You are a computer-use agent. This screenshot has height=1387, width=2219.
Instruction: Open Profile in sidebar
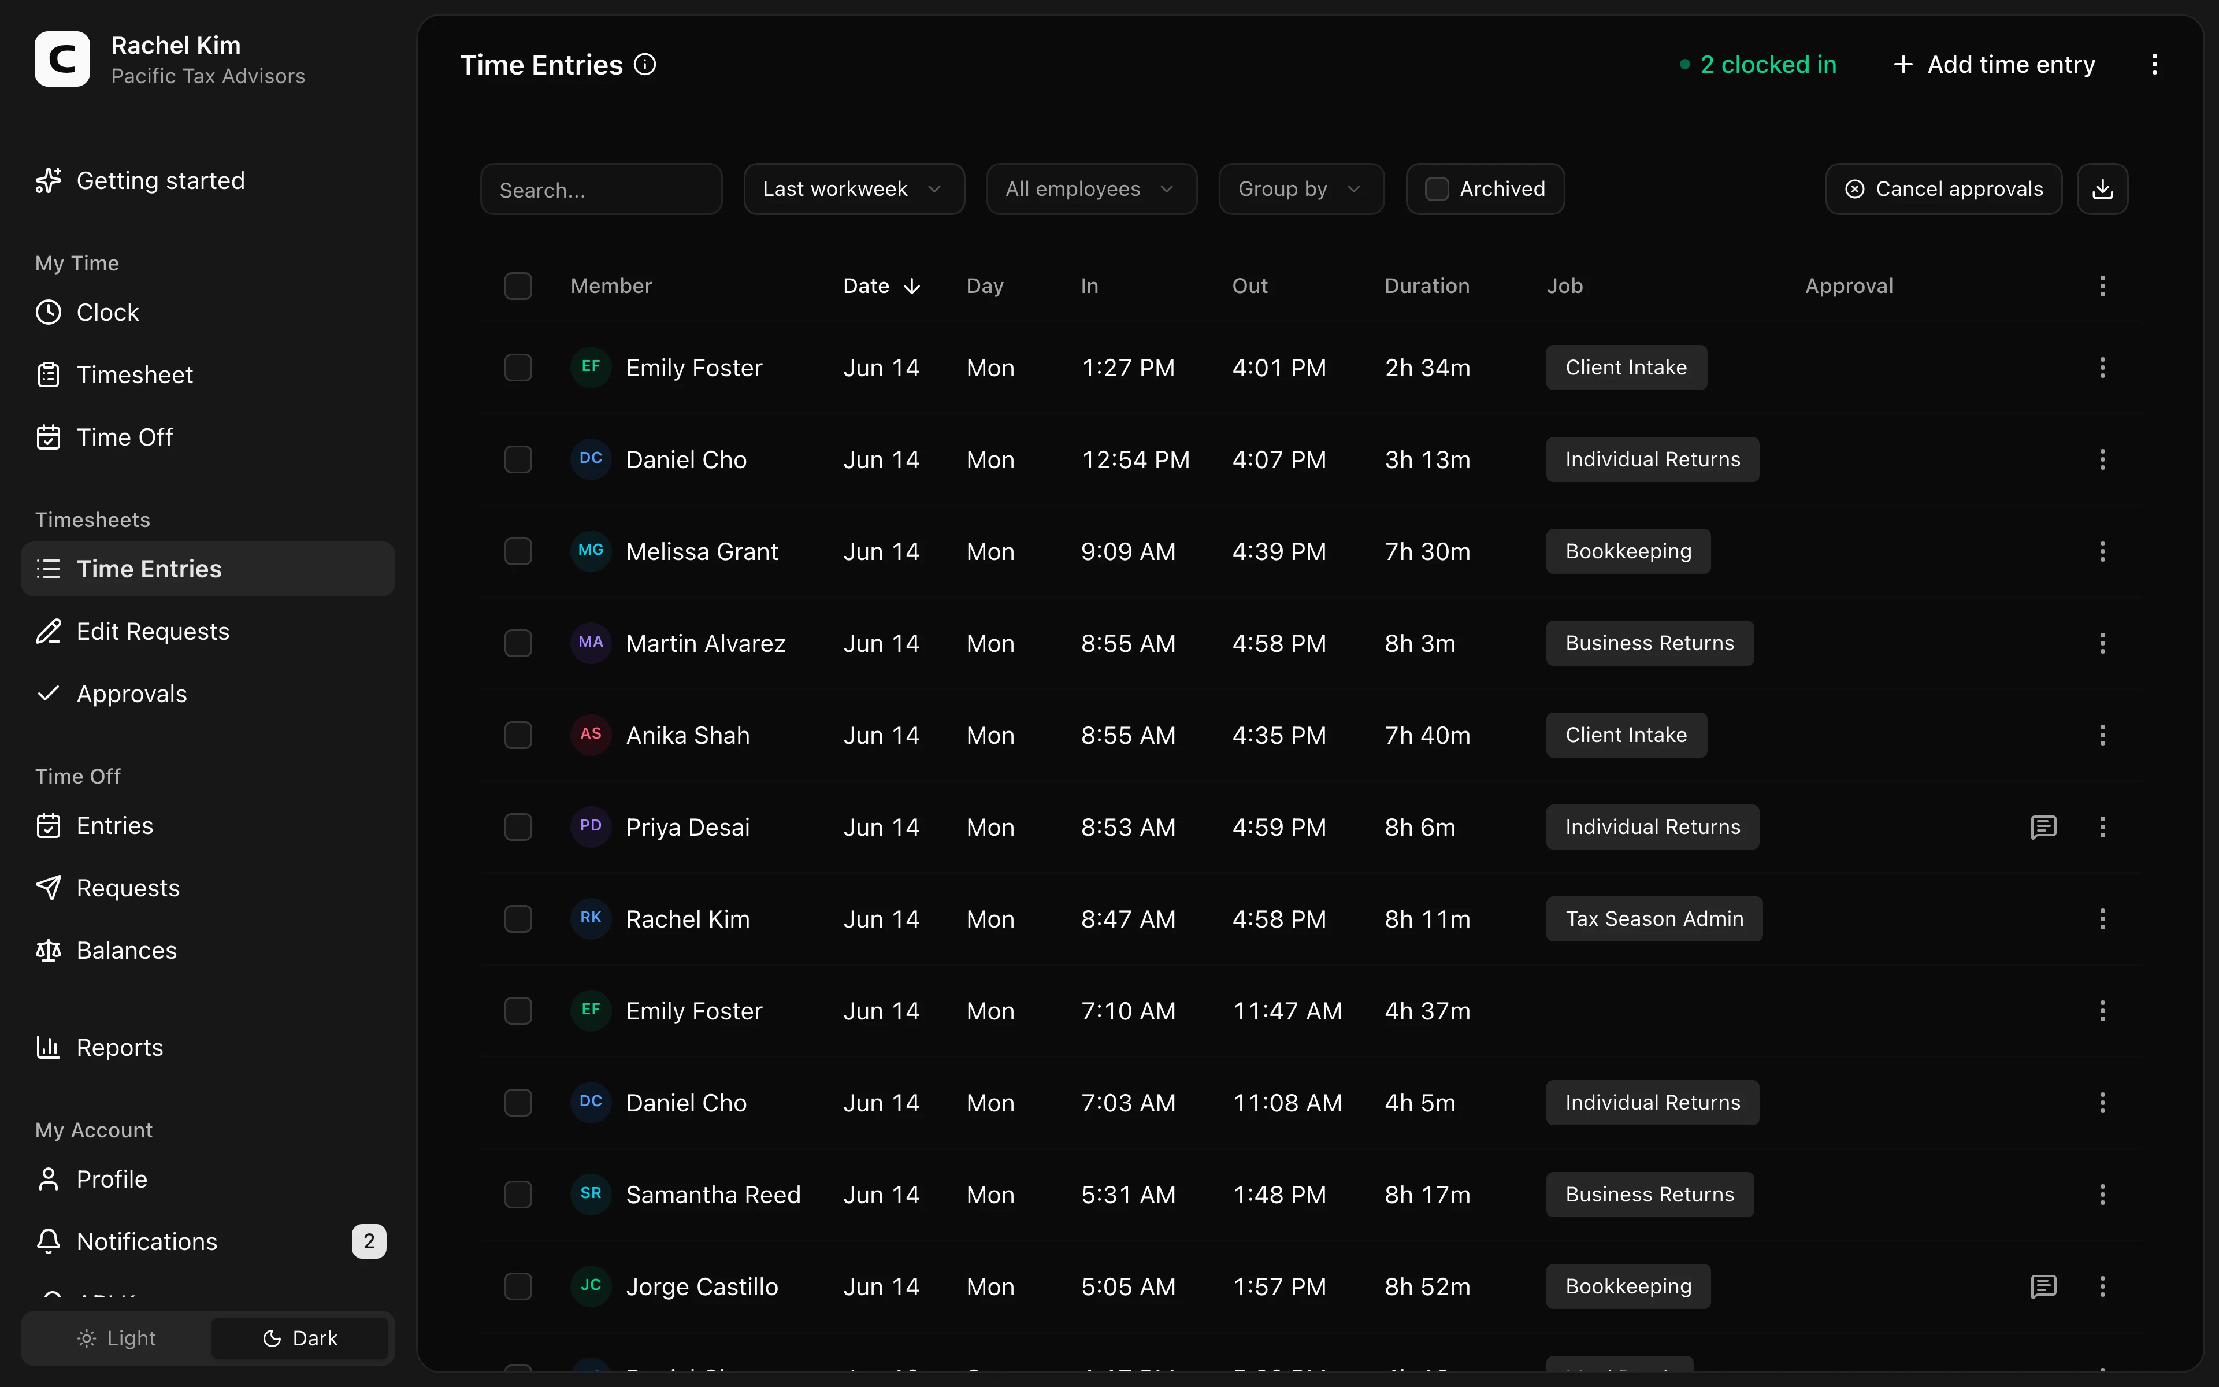(x=207, y=1179)
